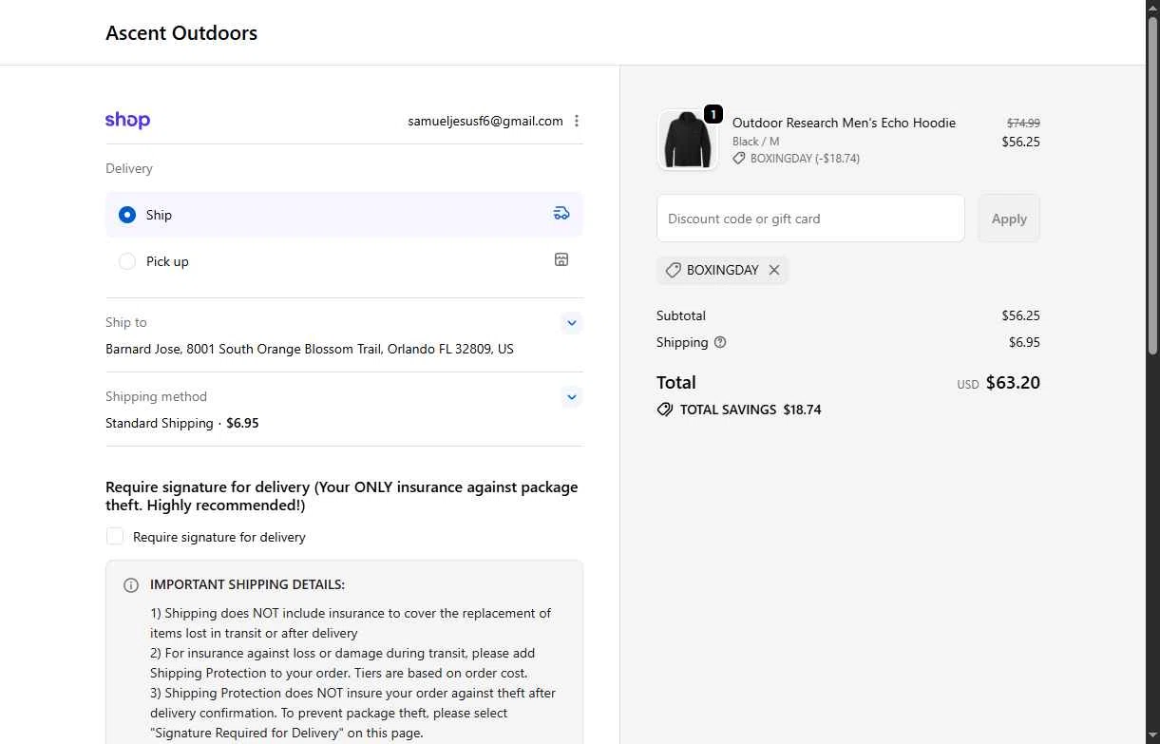Click the Delivery section label
The width and height of the screenshot is (1160, 744).
click(x=129, y=168)
